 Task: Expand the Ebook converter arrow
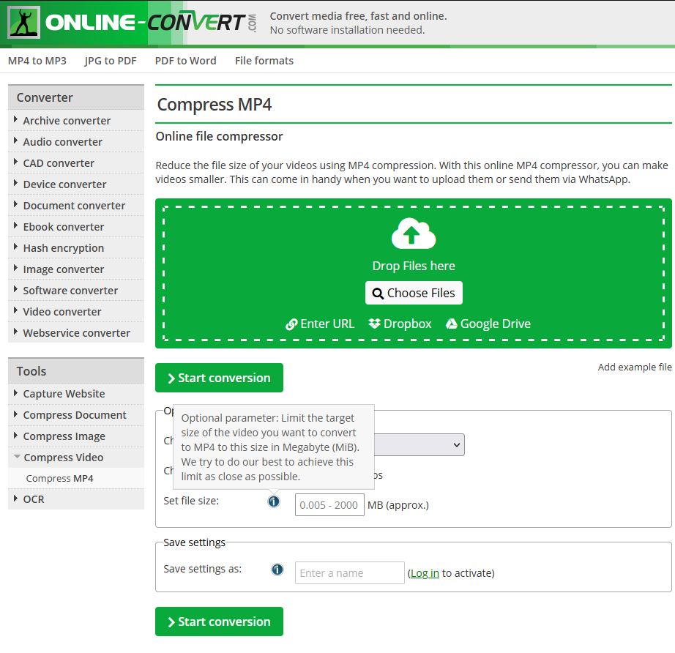point(15,226)
